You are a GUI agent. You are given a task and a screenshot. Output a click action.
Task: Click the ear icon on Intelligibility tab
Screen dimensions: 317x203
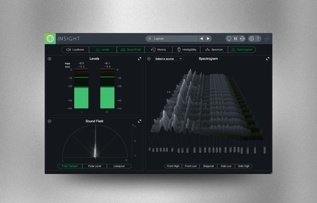pyautogui.click(x=179, y=50)
